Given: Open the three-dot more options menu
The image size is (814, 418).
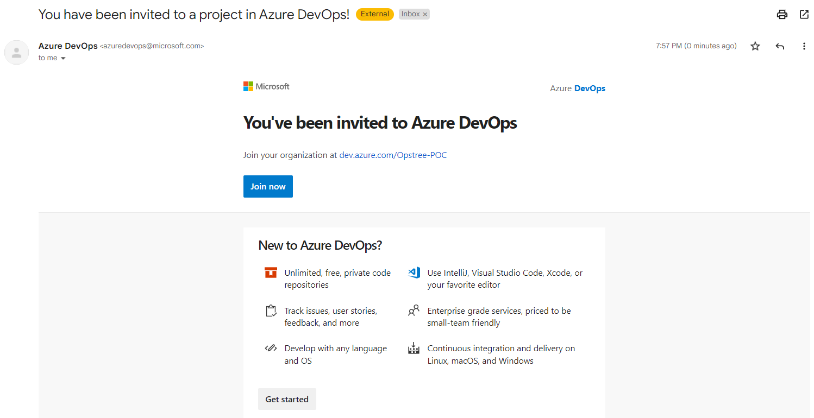Looking at the screenshot, I should [x=804, y=46].
